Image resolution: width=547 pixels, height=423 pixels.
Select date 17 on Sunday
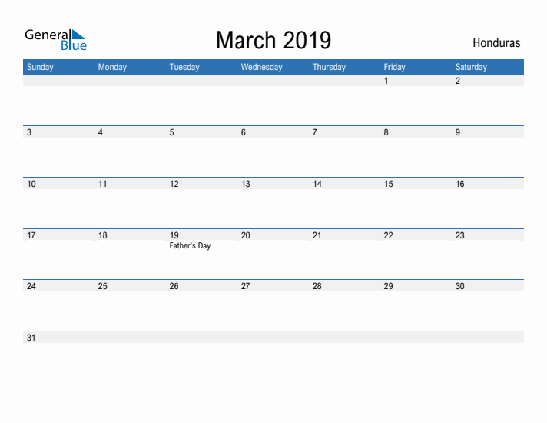tap(31, 235)
